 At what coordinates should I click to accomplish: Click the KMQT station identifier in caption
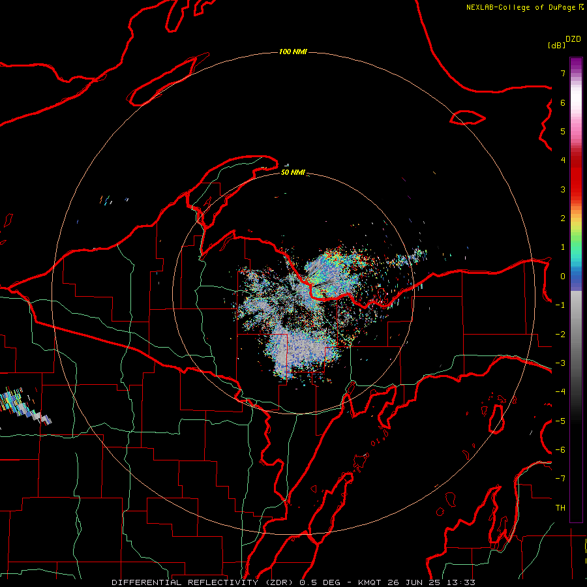click(370, 582)
